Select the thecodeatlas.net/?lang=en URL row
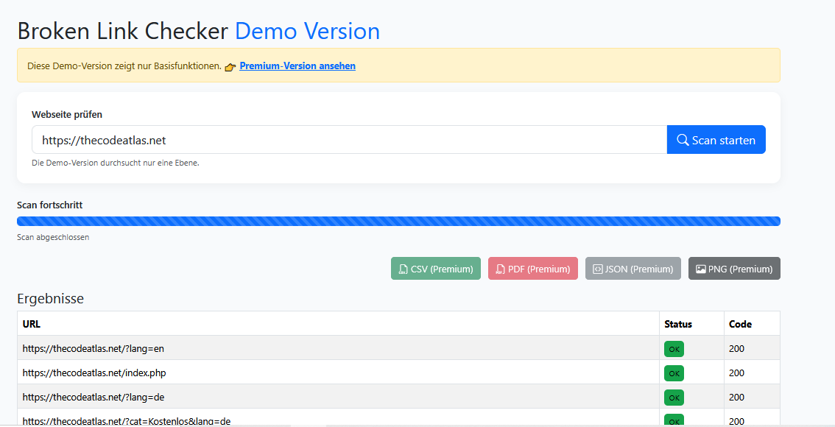 pos(88,348)
